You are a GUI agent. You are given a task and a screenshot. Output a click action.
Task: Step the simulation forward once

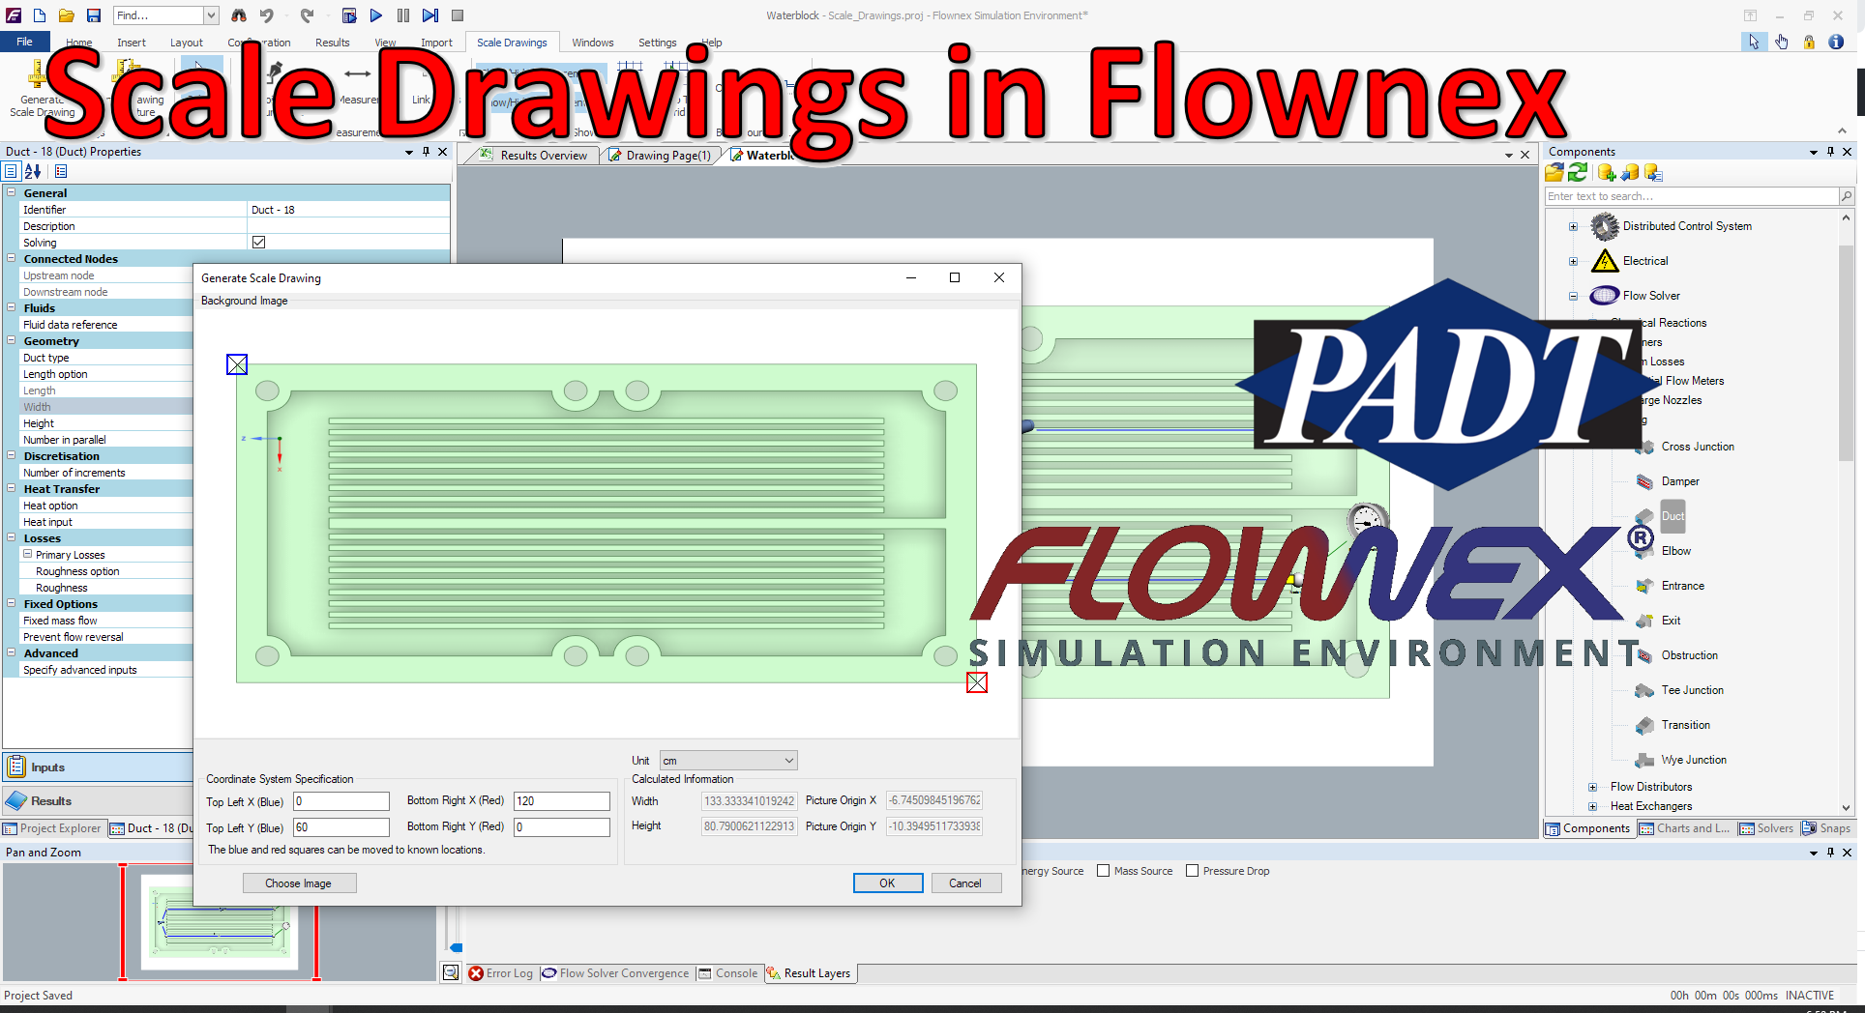[x=430, y=15]
